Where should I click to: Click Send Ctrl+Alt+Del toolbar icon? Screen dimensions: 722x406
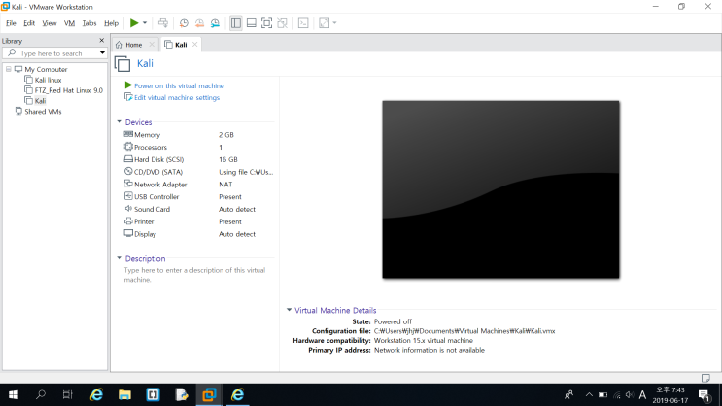(x=163, y=23)
